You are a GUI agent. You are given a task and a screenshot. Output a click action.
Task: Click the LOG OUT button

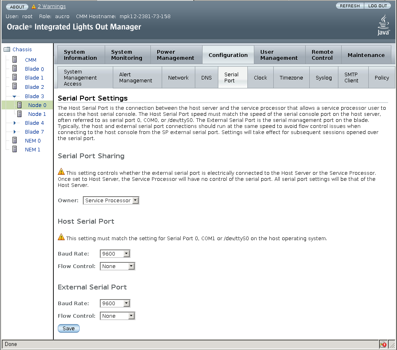point(378,6)
